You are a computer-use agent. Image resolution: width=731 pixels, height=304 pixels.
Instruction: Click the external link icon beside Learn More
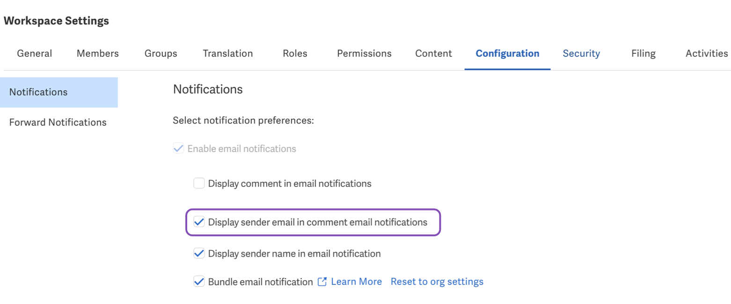322,282
